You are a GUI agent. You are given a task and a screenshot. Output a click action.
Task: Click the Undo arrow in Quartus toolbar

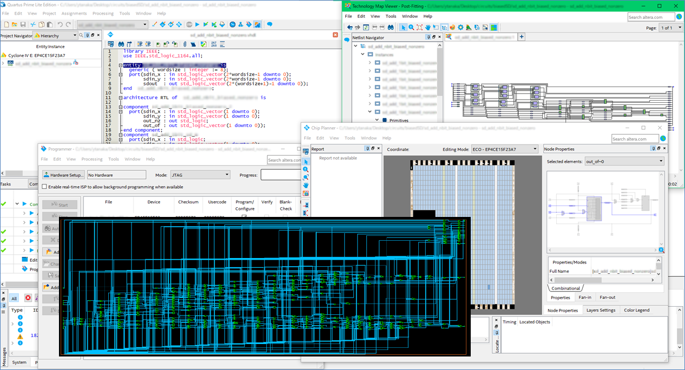point(60,24)
